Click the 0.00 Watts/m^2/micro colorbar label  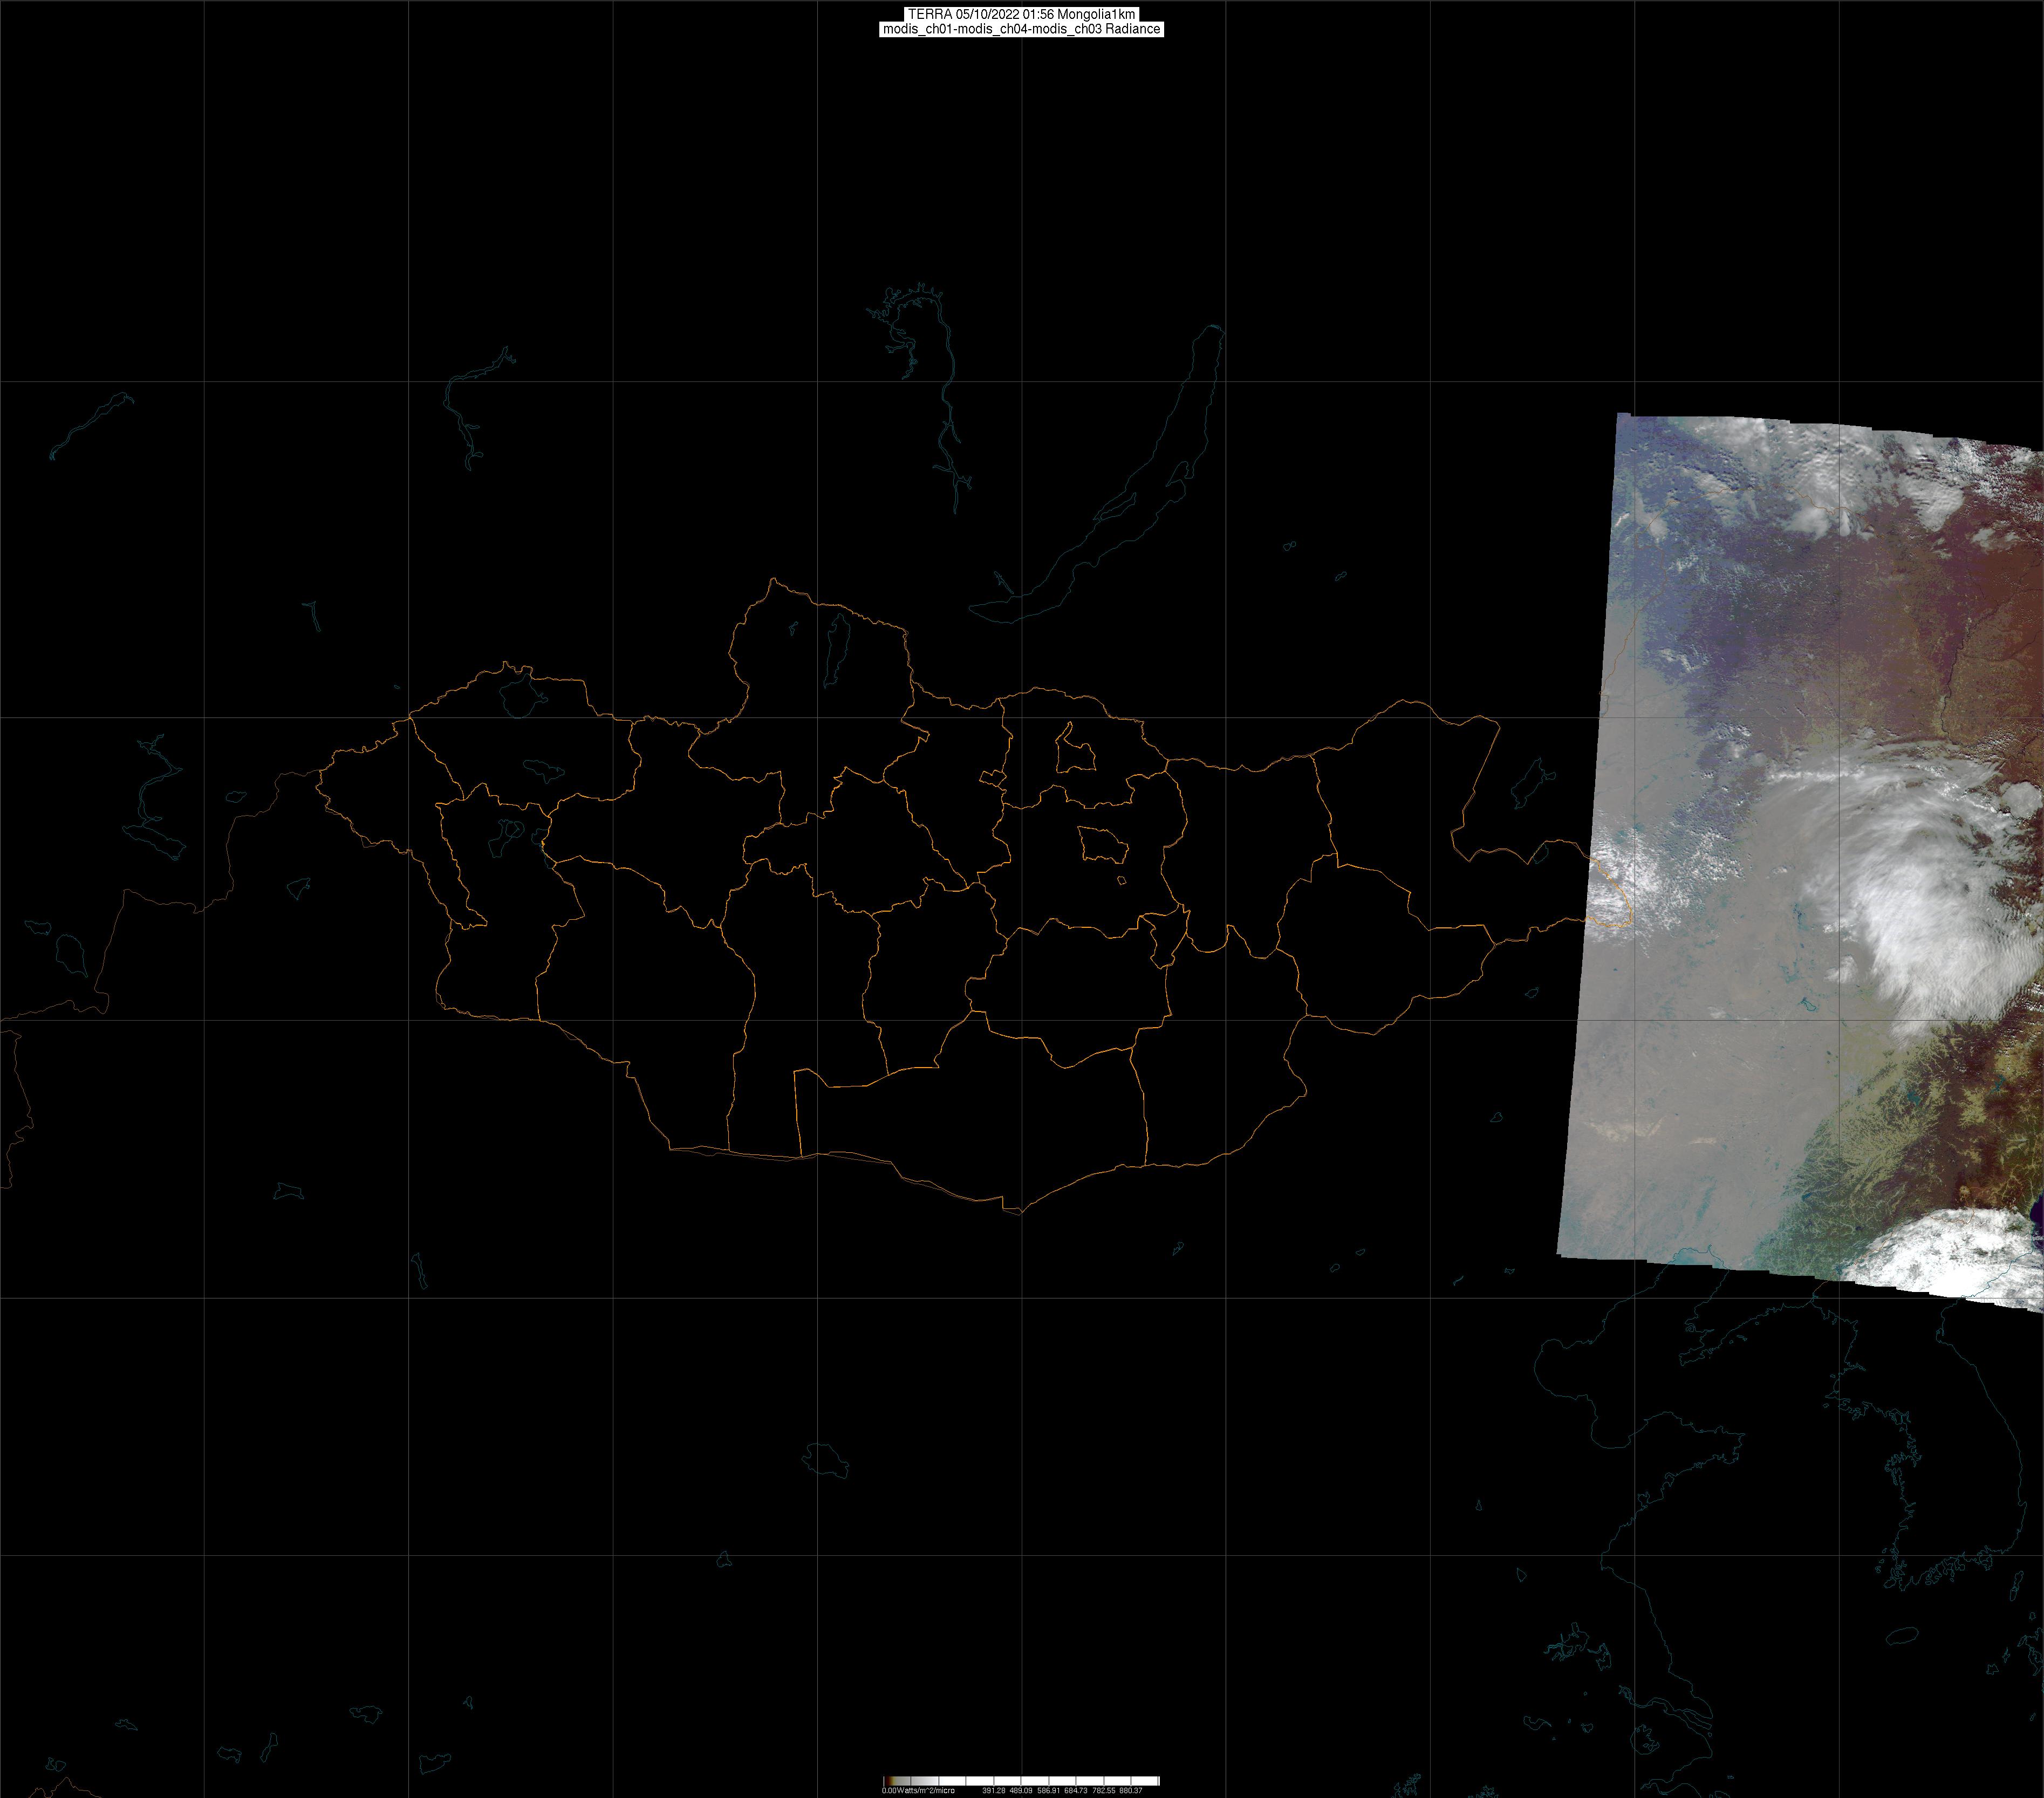(918, 1790)
